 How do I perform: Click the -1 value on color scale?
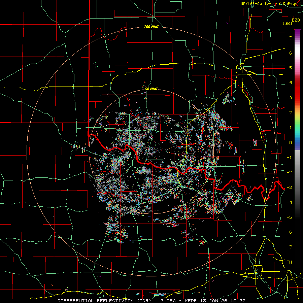(x=289, y=158)
